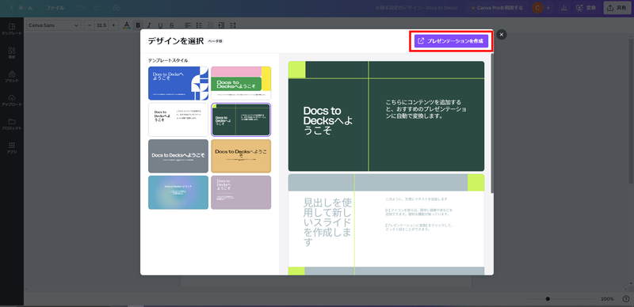Viewport: 634px width, 307px height.
Task: Click the Canva Proを利用する button
Action: [x=497, y=8]
